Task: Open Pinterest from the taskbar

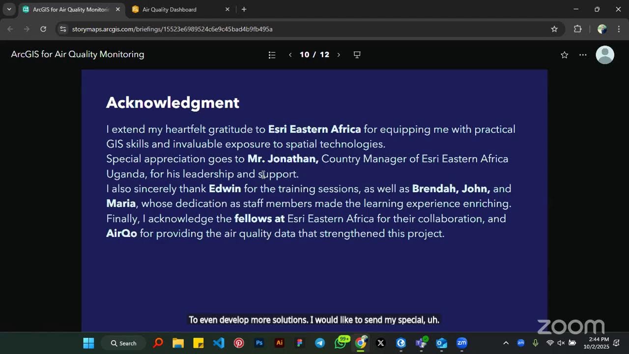Action: coord(239,343)
